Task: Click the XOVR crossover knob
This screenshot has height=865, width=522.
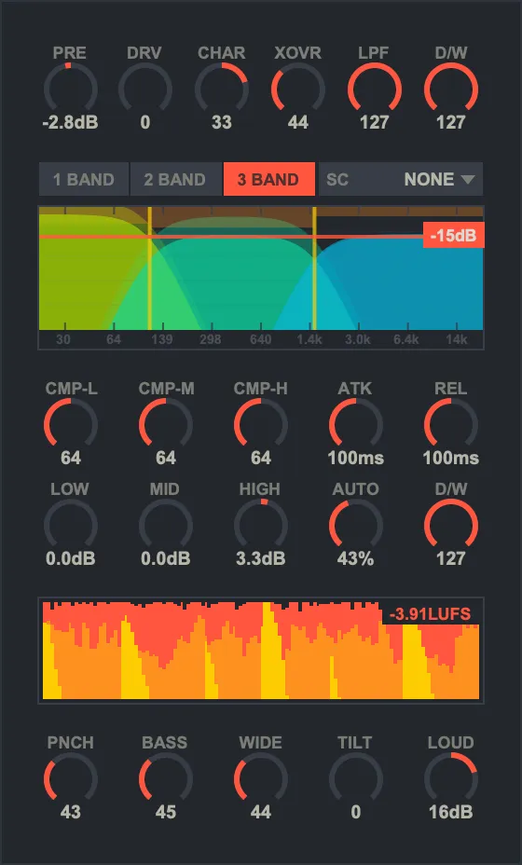Action: 298,89
